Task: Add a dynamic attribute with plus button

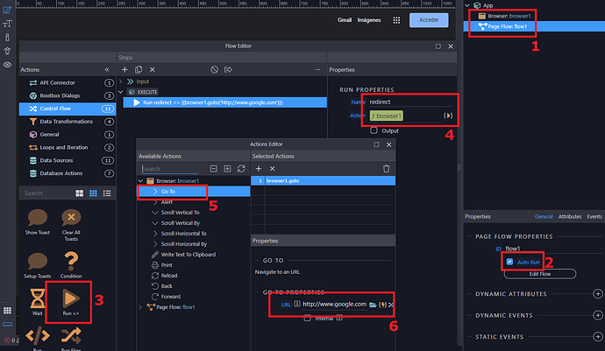Action: pyautogui.click(x=598, y=294)
